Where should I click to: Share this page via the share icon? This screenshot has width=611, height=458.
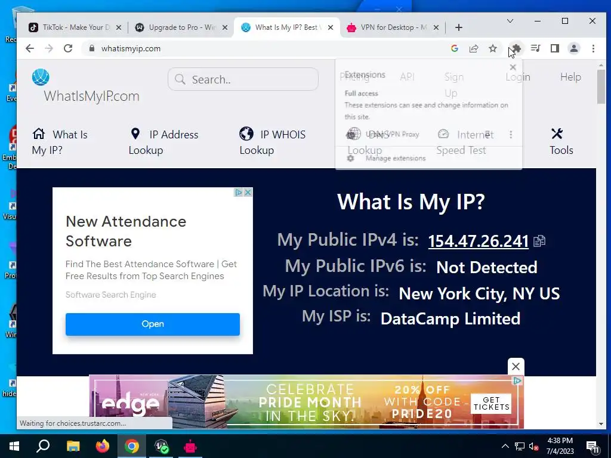(473, 48)
